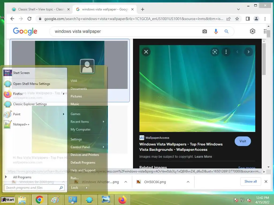Reload the Google search page
This screenshot has height=205, width=274.
[x=29, y=19]
